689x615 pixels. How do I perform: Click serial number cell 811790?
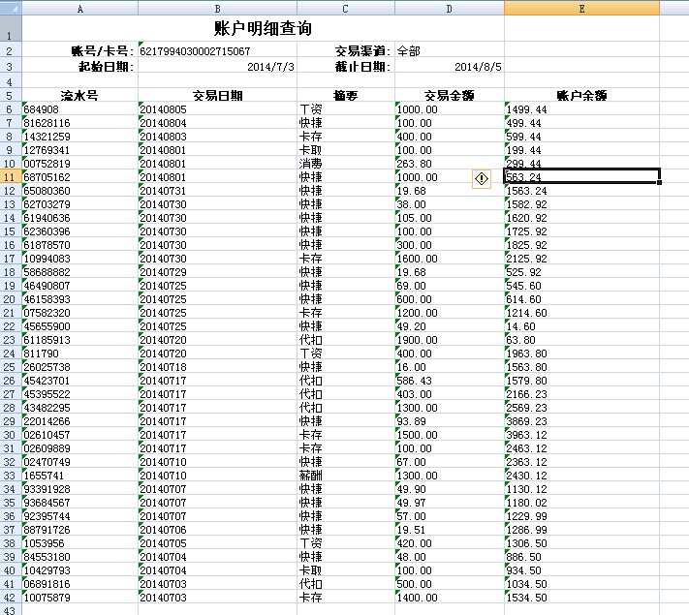[80, 354]
